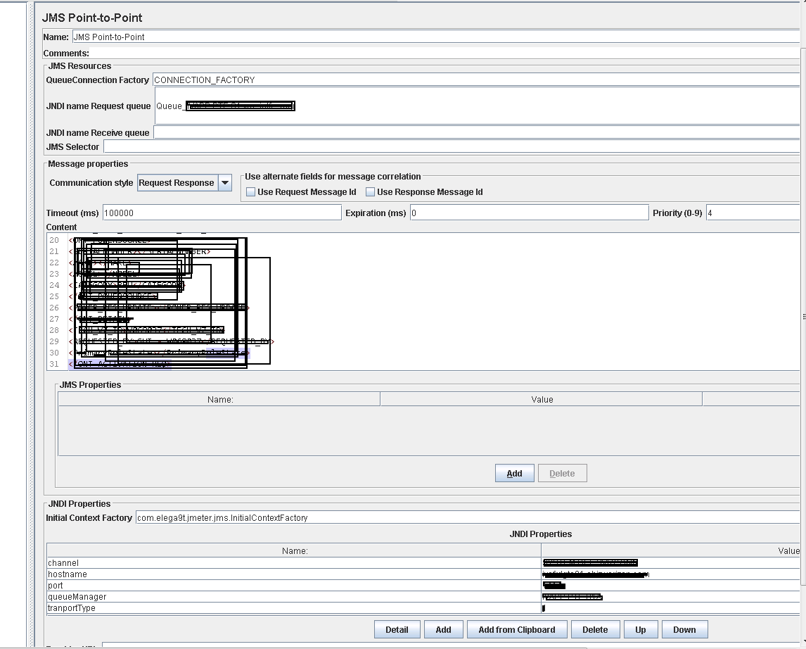Move a JNDI property Down

pyautogui.click(x=684, y=629)
